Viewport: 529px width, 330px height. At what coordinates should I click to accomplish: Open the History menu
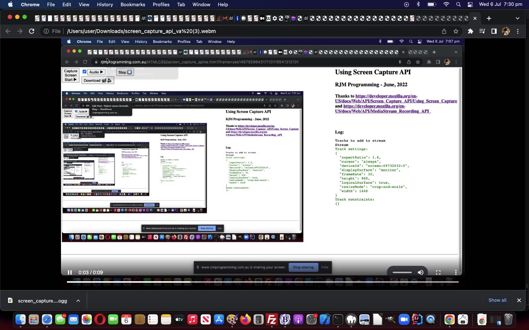coord(105,4)
